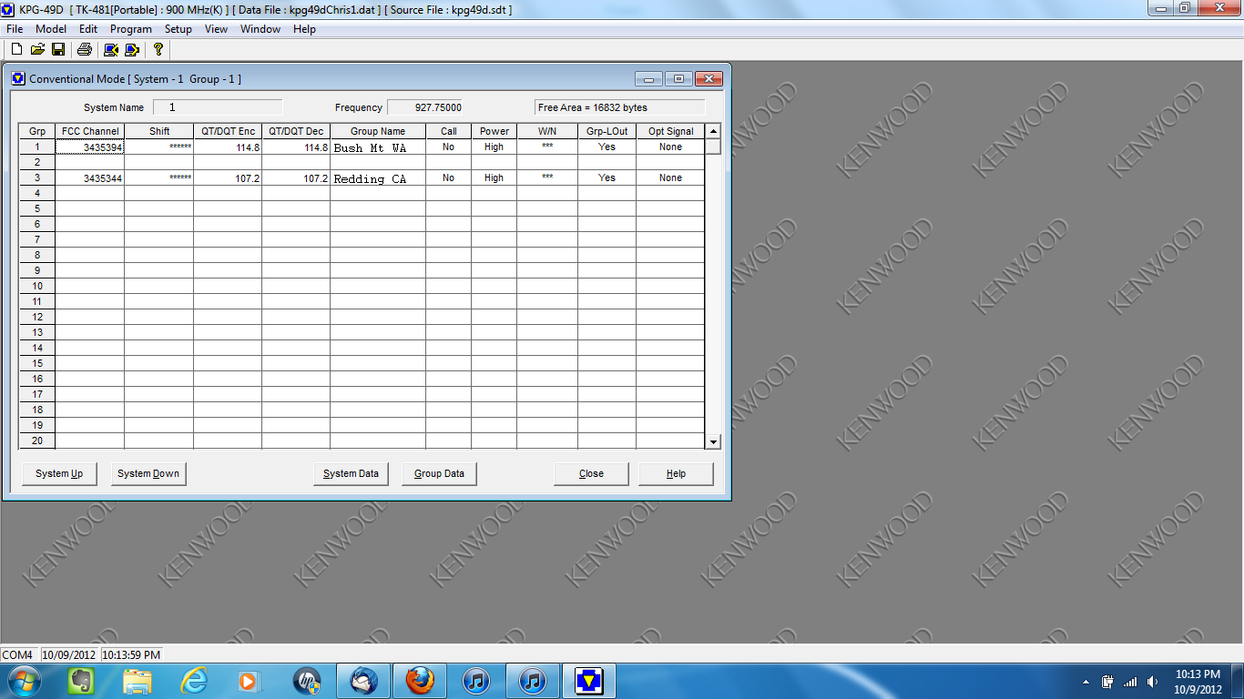
Task: Open the Windows Start orb
Action: tap(25, 681)
